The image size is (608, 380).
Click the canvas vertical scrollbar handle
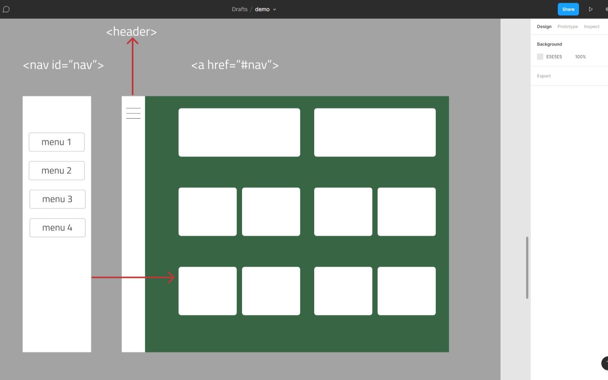tap(527, 267)
